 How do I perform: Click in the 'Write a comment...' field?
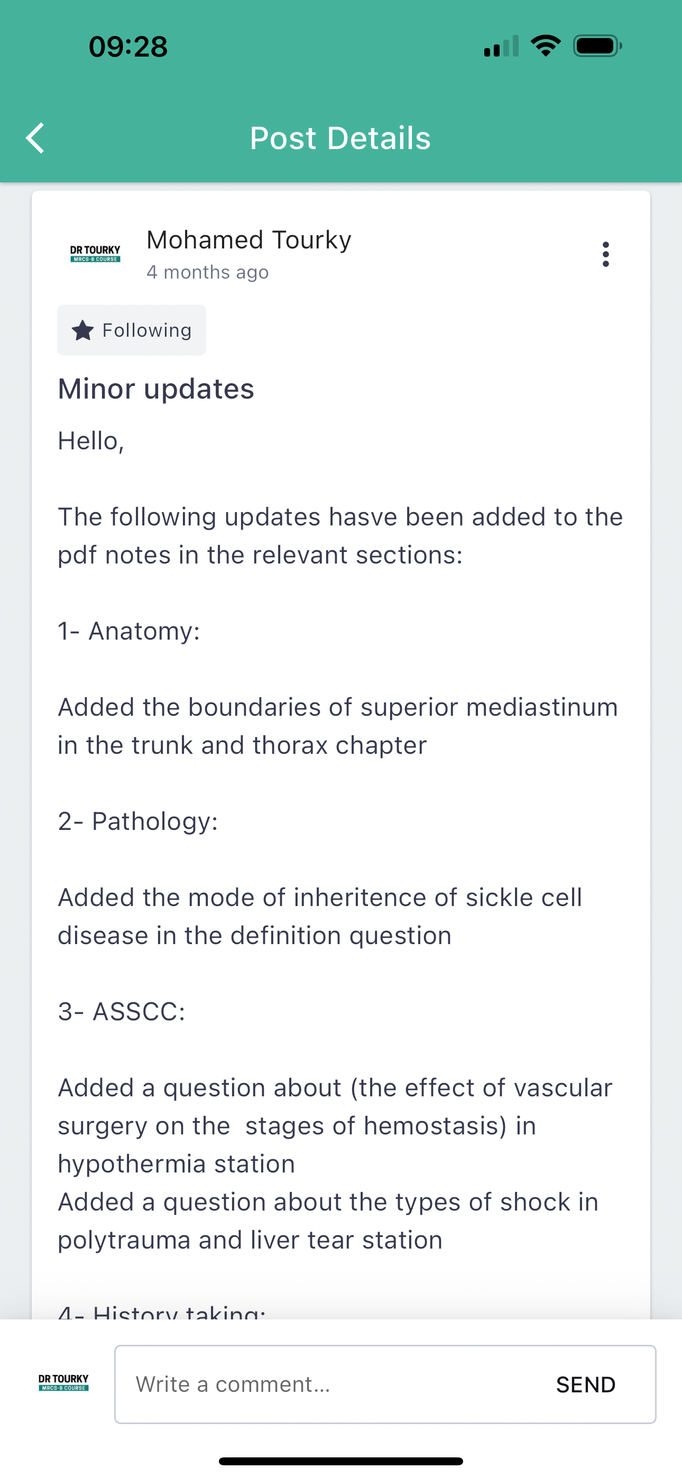pos(333,1384)
